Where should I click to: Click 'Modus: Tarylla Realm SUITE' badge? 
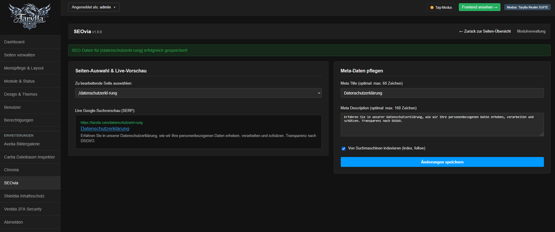[527, 7]
